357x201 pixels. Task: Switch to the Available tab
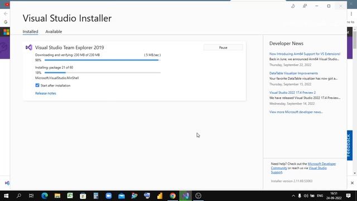click(x=54, y=31)
